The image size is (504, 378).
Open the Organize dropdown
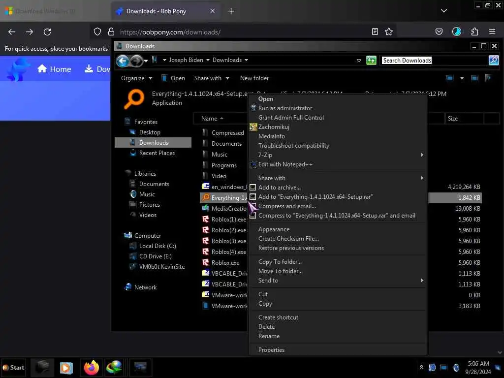pyautogui.click(x=136, y=78)
